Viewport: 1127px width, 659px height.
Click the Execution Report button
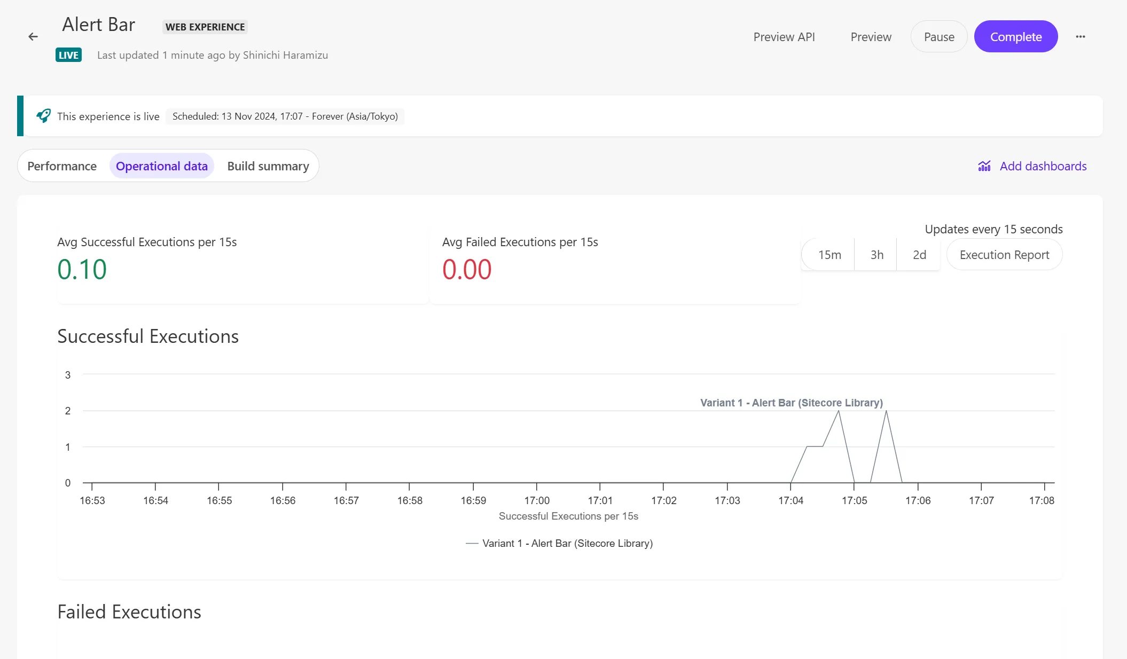coord(1005,254)
